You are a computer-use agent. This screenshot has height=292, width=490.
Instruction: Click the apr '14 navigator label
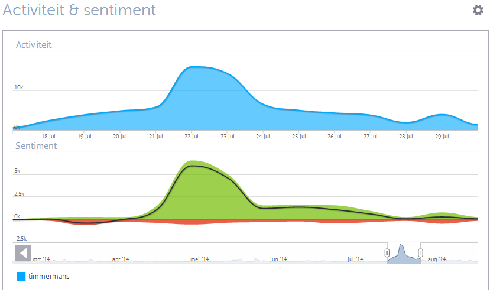121,259
